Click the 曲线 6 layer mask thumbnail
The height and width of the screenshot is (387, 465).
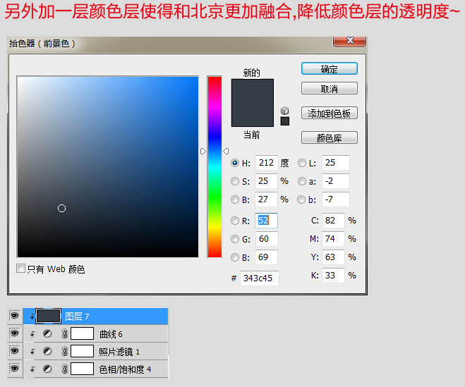(82, 333)
